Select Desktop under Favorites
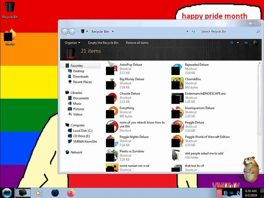The width and height of the screenshot is (264, 198). tap(79, 71)
